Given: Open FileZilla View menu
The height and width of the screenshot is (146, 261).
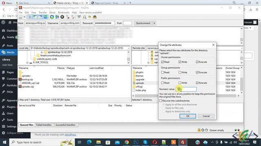Looking at the screenshot, I should click(33, 13).
